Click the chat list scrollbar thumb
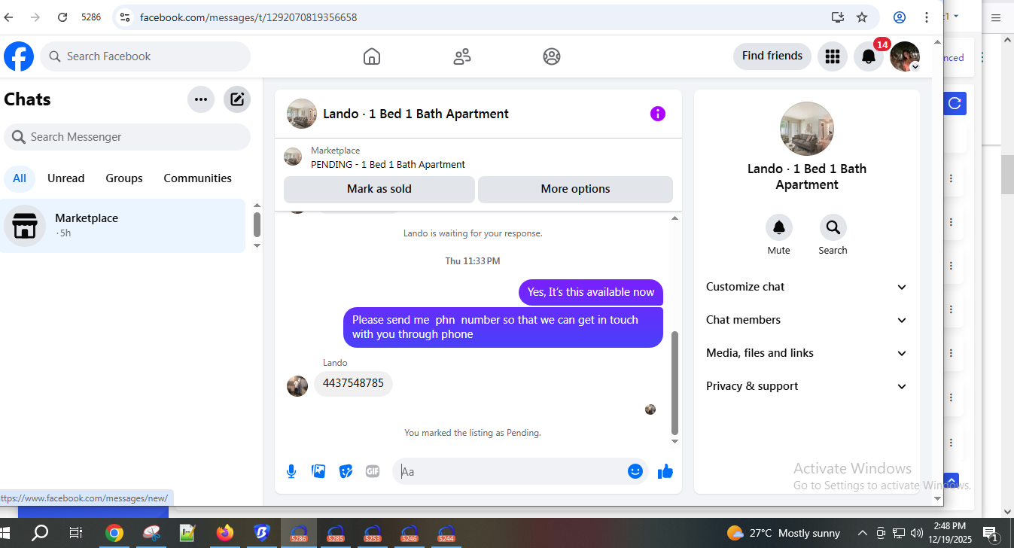 (x=257, y=224)
